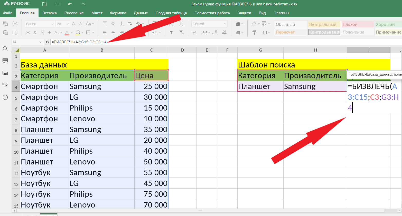Screen dimensions: 402x216
Task: Switch to the Вставка tab
Action: click(x=49, y=13)
